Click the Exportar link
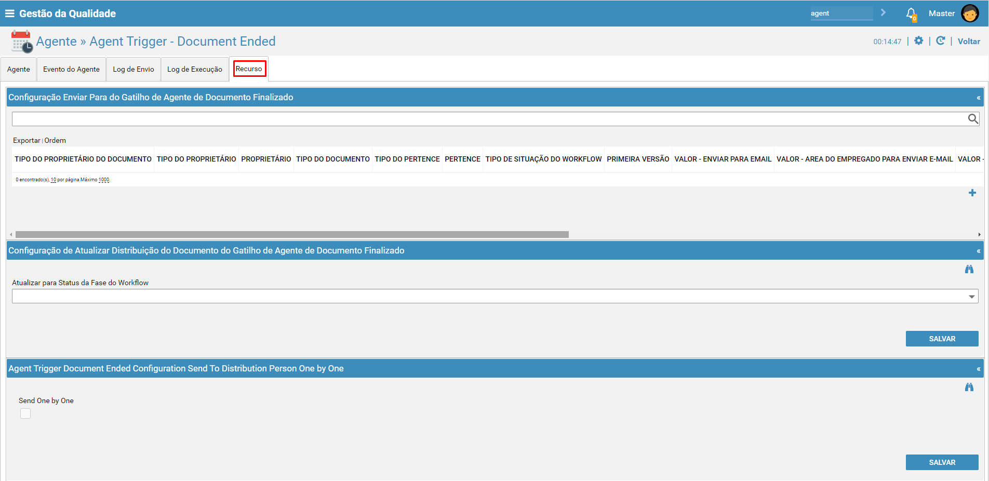989x481 pixels. pos(26,140)
